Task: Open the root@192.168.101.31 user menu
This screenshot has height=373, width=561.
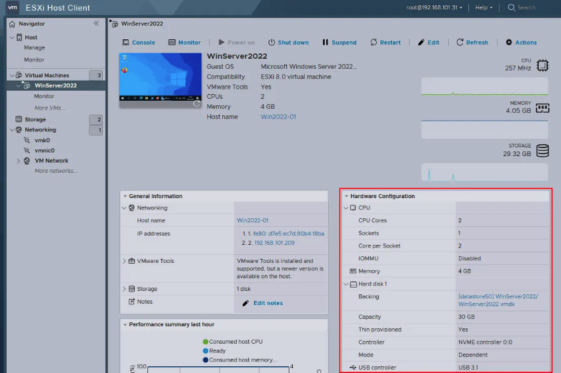Action: [x=434, y=7]
